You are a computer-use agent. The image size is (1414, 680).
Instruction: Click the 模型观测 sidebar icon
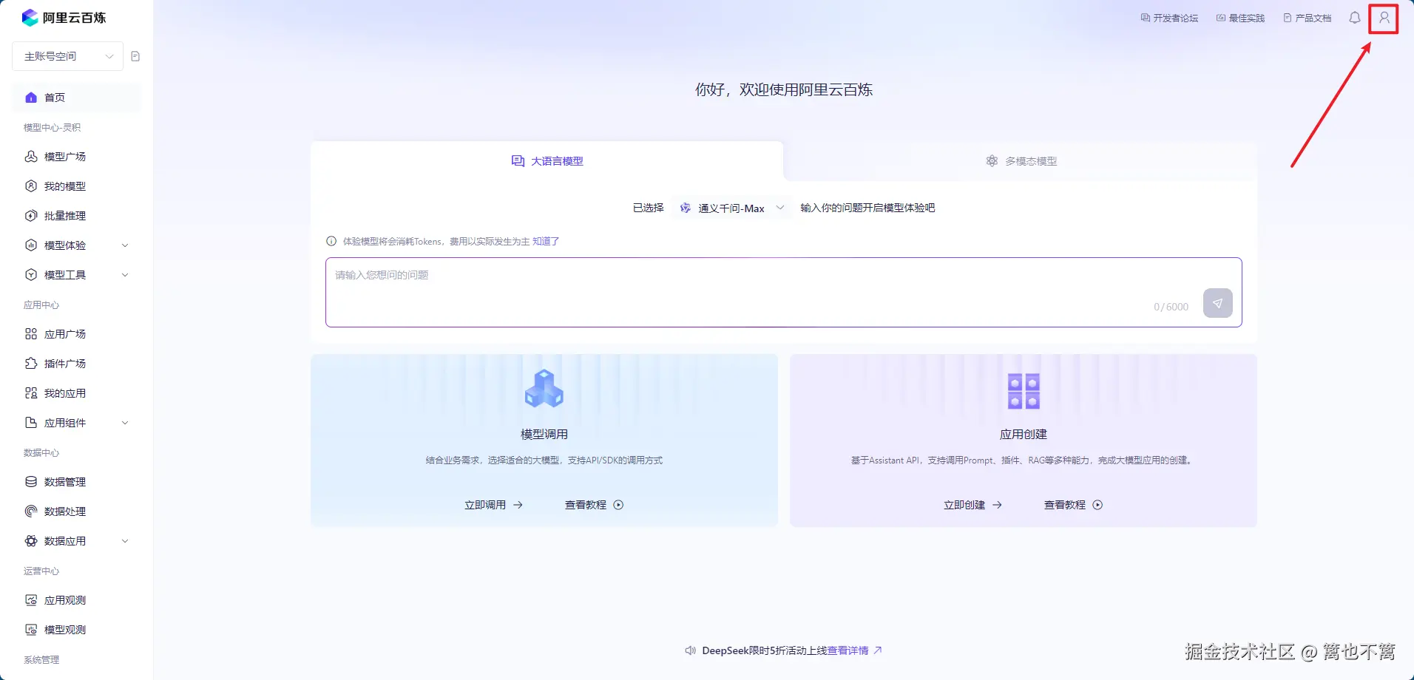(31, 630)
